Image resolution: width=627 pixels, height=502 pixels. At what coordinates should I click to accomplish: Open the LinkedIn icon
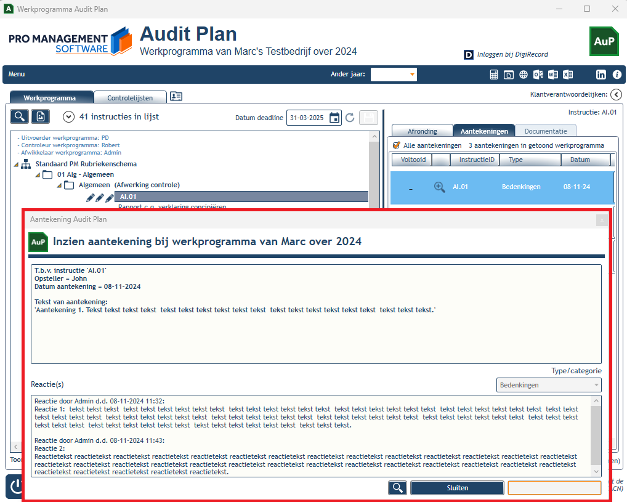[x=601, y=75]
